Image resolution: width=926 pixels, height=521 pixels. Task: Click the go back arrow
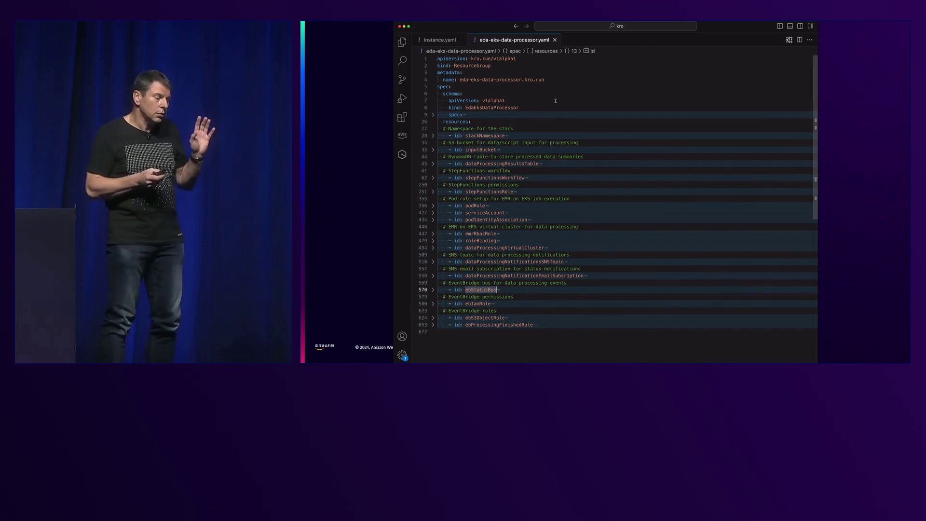pos(516,26)
